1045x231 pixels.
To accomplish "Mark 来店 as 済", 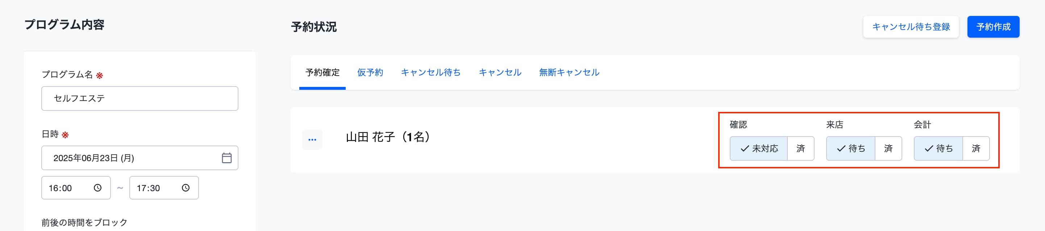I will (888, 148).
